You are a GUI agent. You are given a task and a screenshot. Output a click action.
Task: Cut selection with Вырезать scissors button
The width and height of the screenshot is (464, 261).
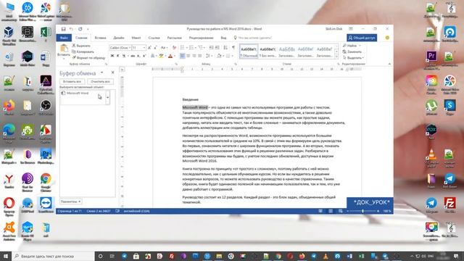pos(81,46)
